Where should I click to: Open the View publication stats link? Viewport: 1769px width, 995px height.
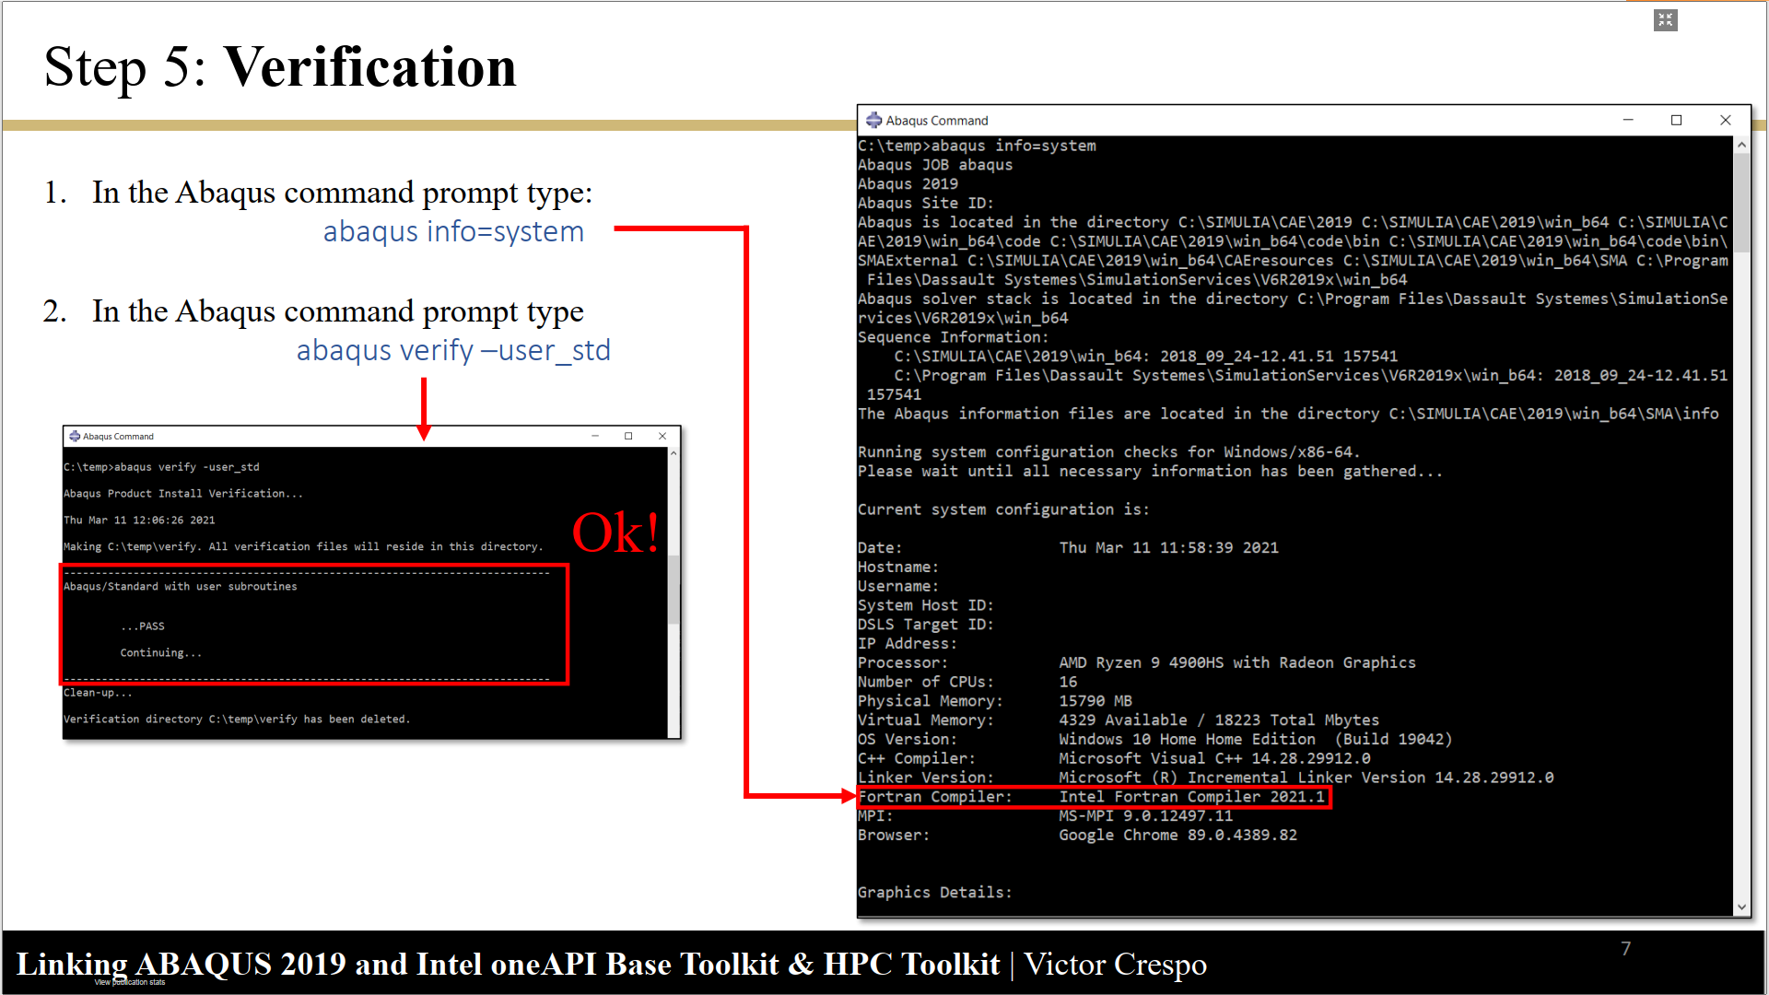(129, 982)
